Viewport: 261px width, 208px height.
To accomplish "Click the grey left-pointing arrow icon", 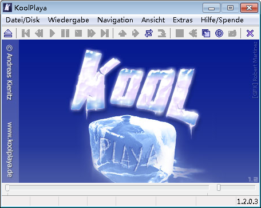I will pyautogui.click(x=193, y=33).
